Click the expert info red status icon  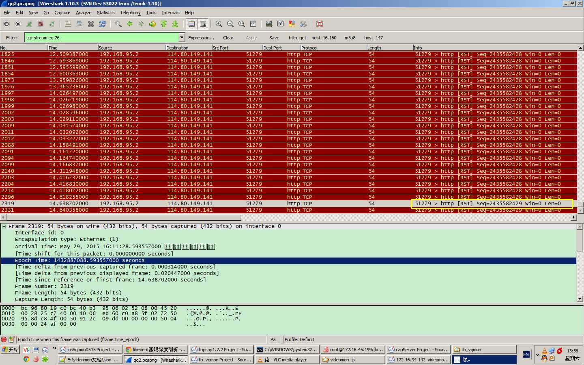[x=4, y=339]
